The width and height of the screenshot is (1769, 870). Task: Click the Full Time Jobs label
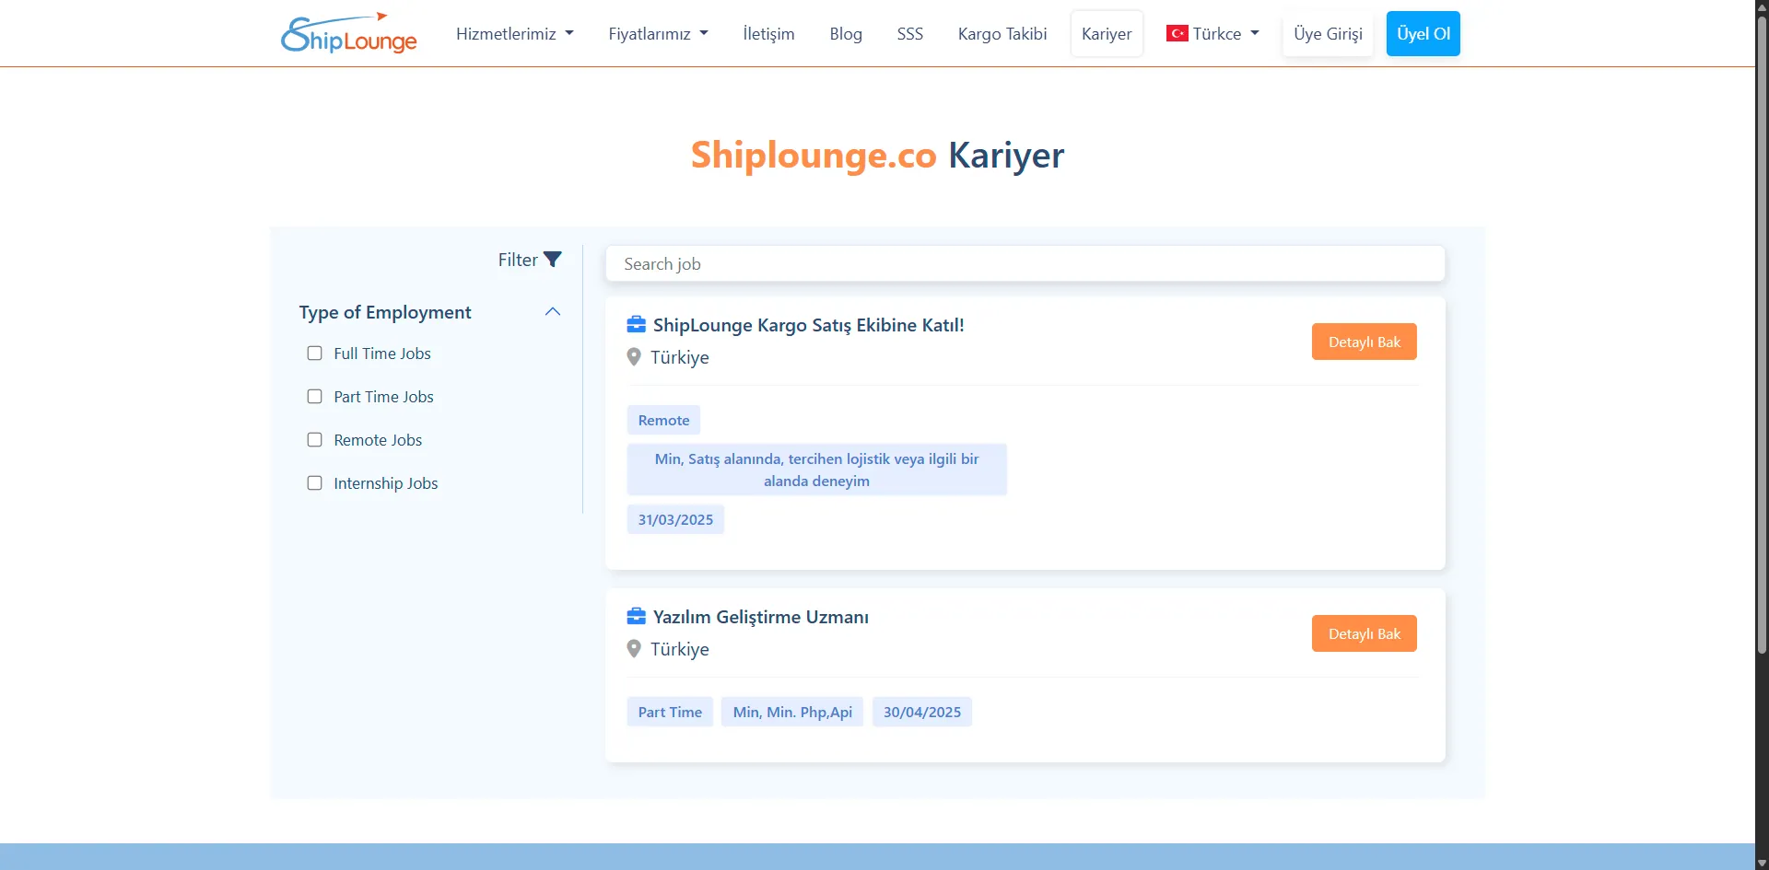[382, 354]
